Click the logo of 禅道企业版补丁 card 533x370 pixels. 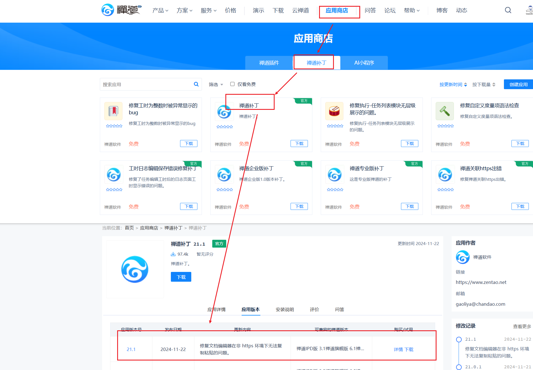(224, 174)
